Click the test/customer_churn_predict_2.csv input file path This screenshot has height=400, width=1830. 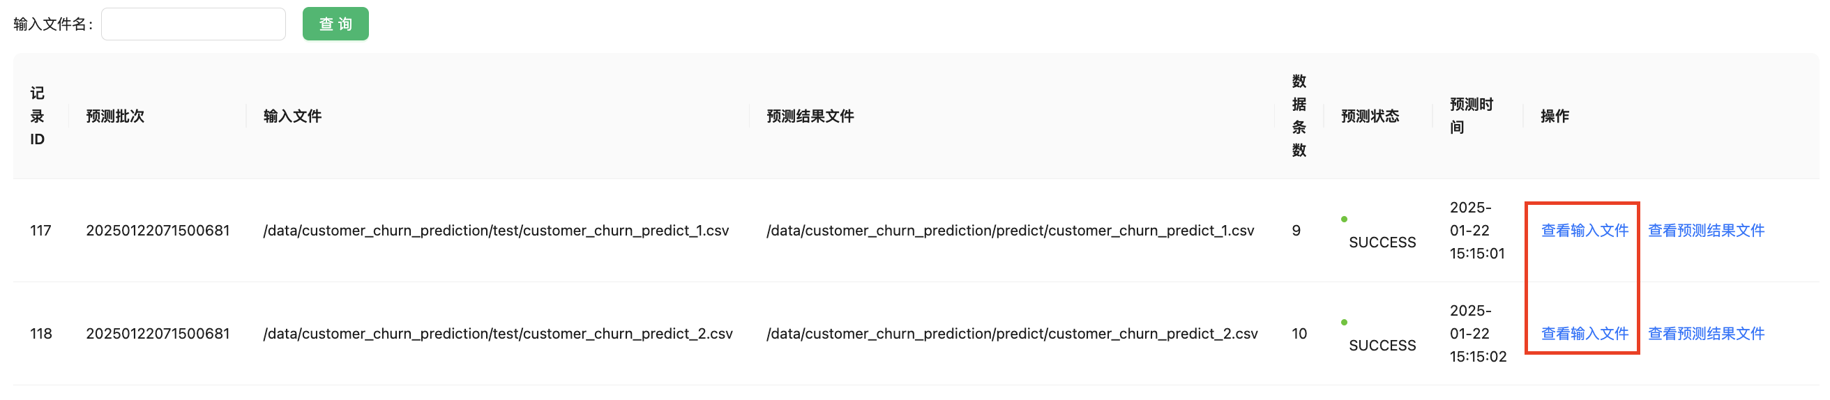coord(497,333)
